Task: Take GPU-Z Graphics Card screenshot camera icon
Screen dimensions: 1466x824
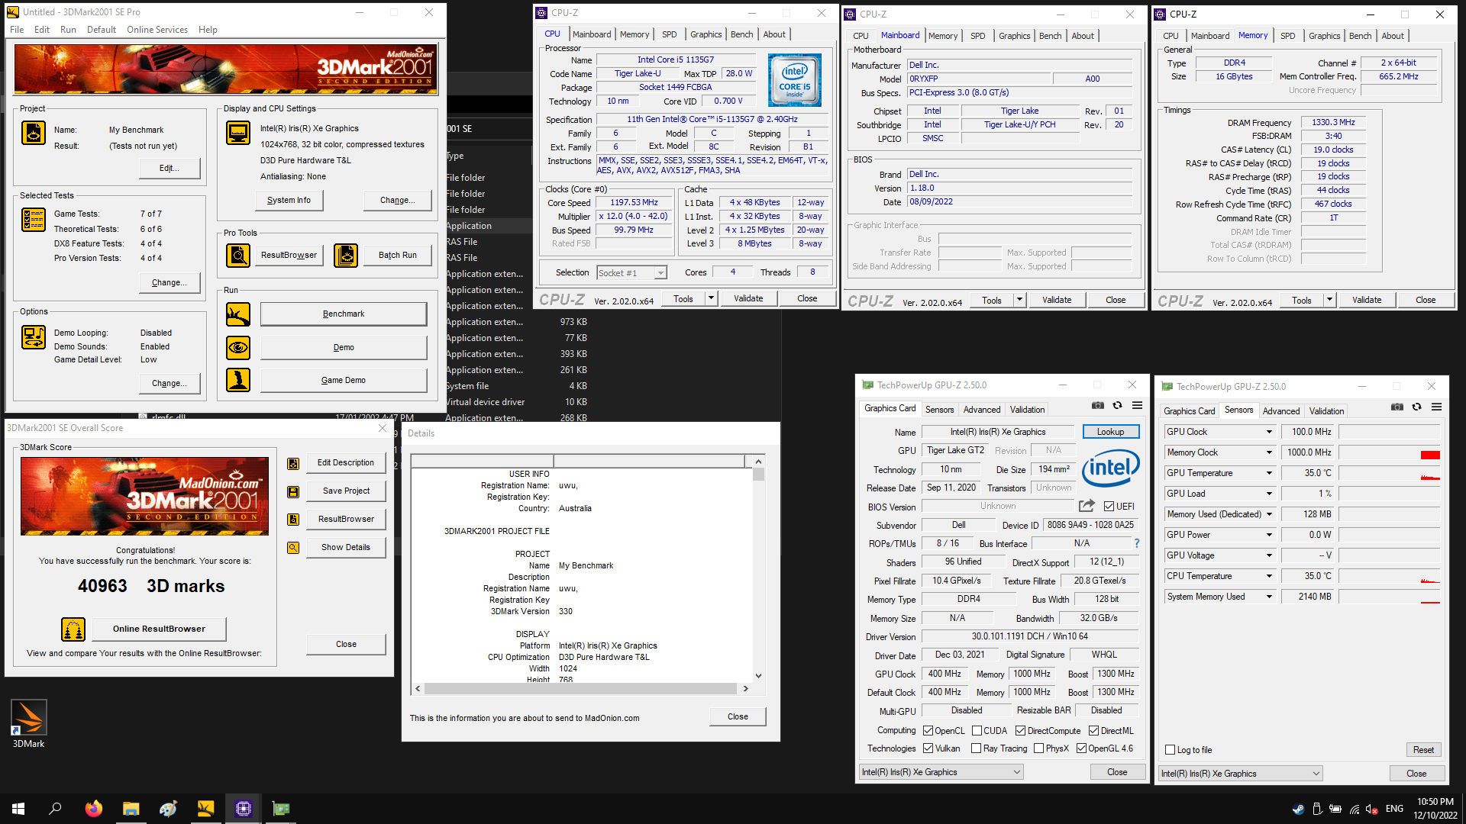Action: tap(1098, 406)
